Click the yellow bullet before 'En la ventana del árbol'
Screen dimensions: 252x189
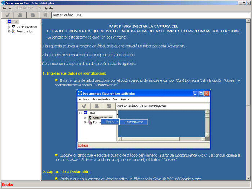coord(56,80)
